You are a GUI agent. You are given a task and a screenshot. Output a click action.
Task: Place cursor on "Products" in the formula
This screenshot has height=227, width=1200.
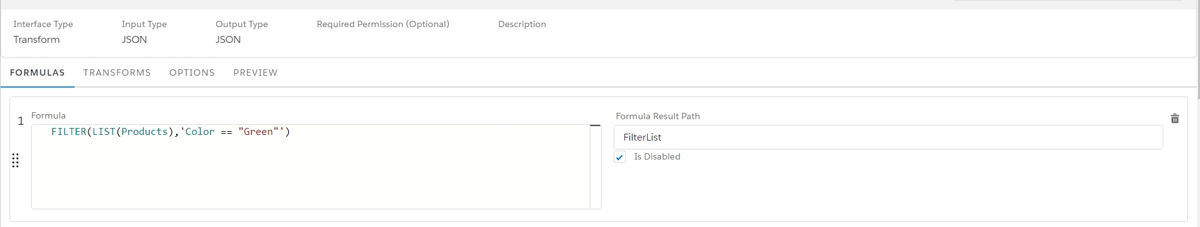click(145, 132)
